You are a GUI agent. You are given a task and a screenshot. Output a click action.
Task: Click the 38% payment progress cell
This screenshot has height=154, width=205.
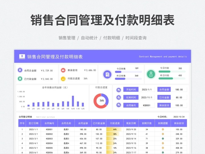pyautogui.click(x=115, y=134)
